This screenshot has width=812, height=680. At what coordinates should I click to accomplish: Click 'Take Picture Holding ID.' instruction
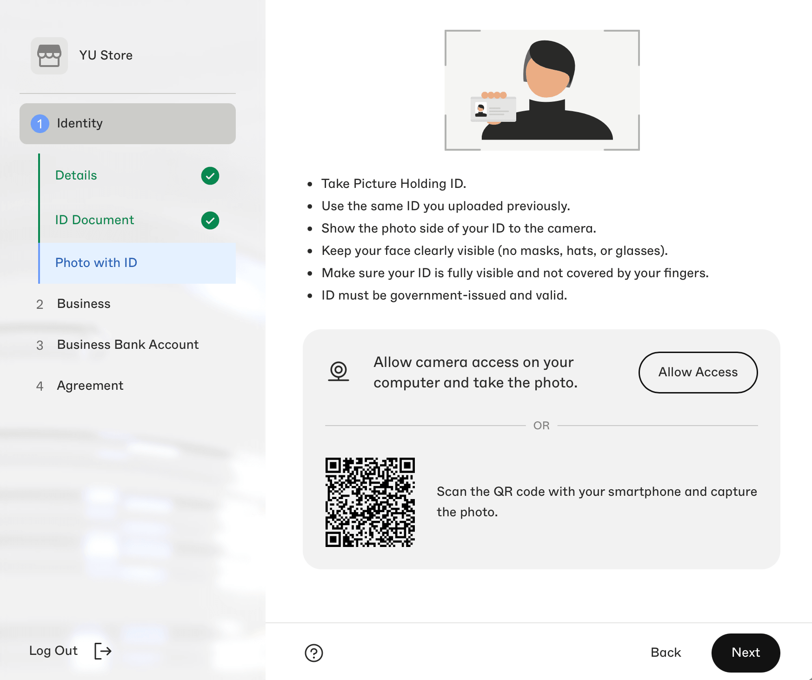tap(393, 184)
